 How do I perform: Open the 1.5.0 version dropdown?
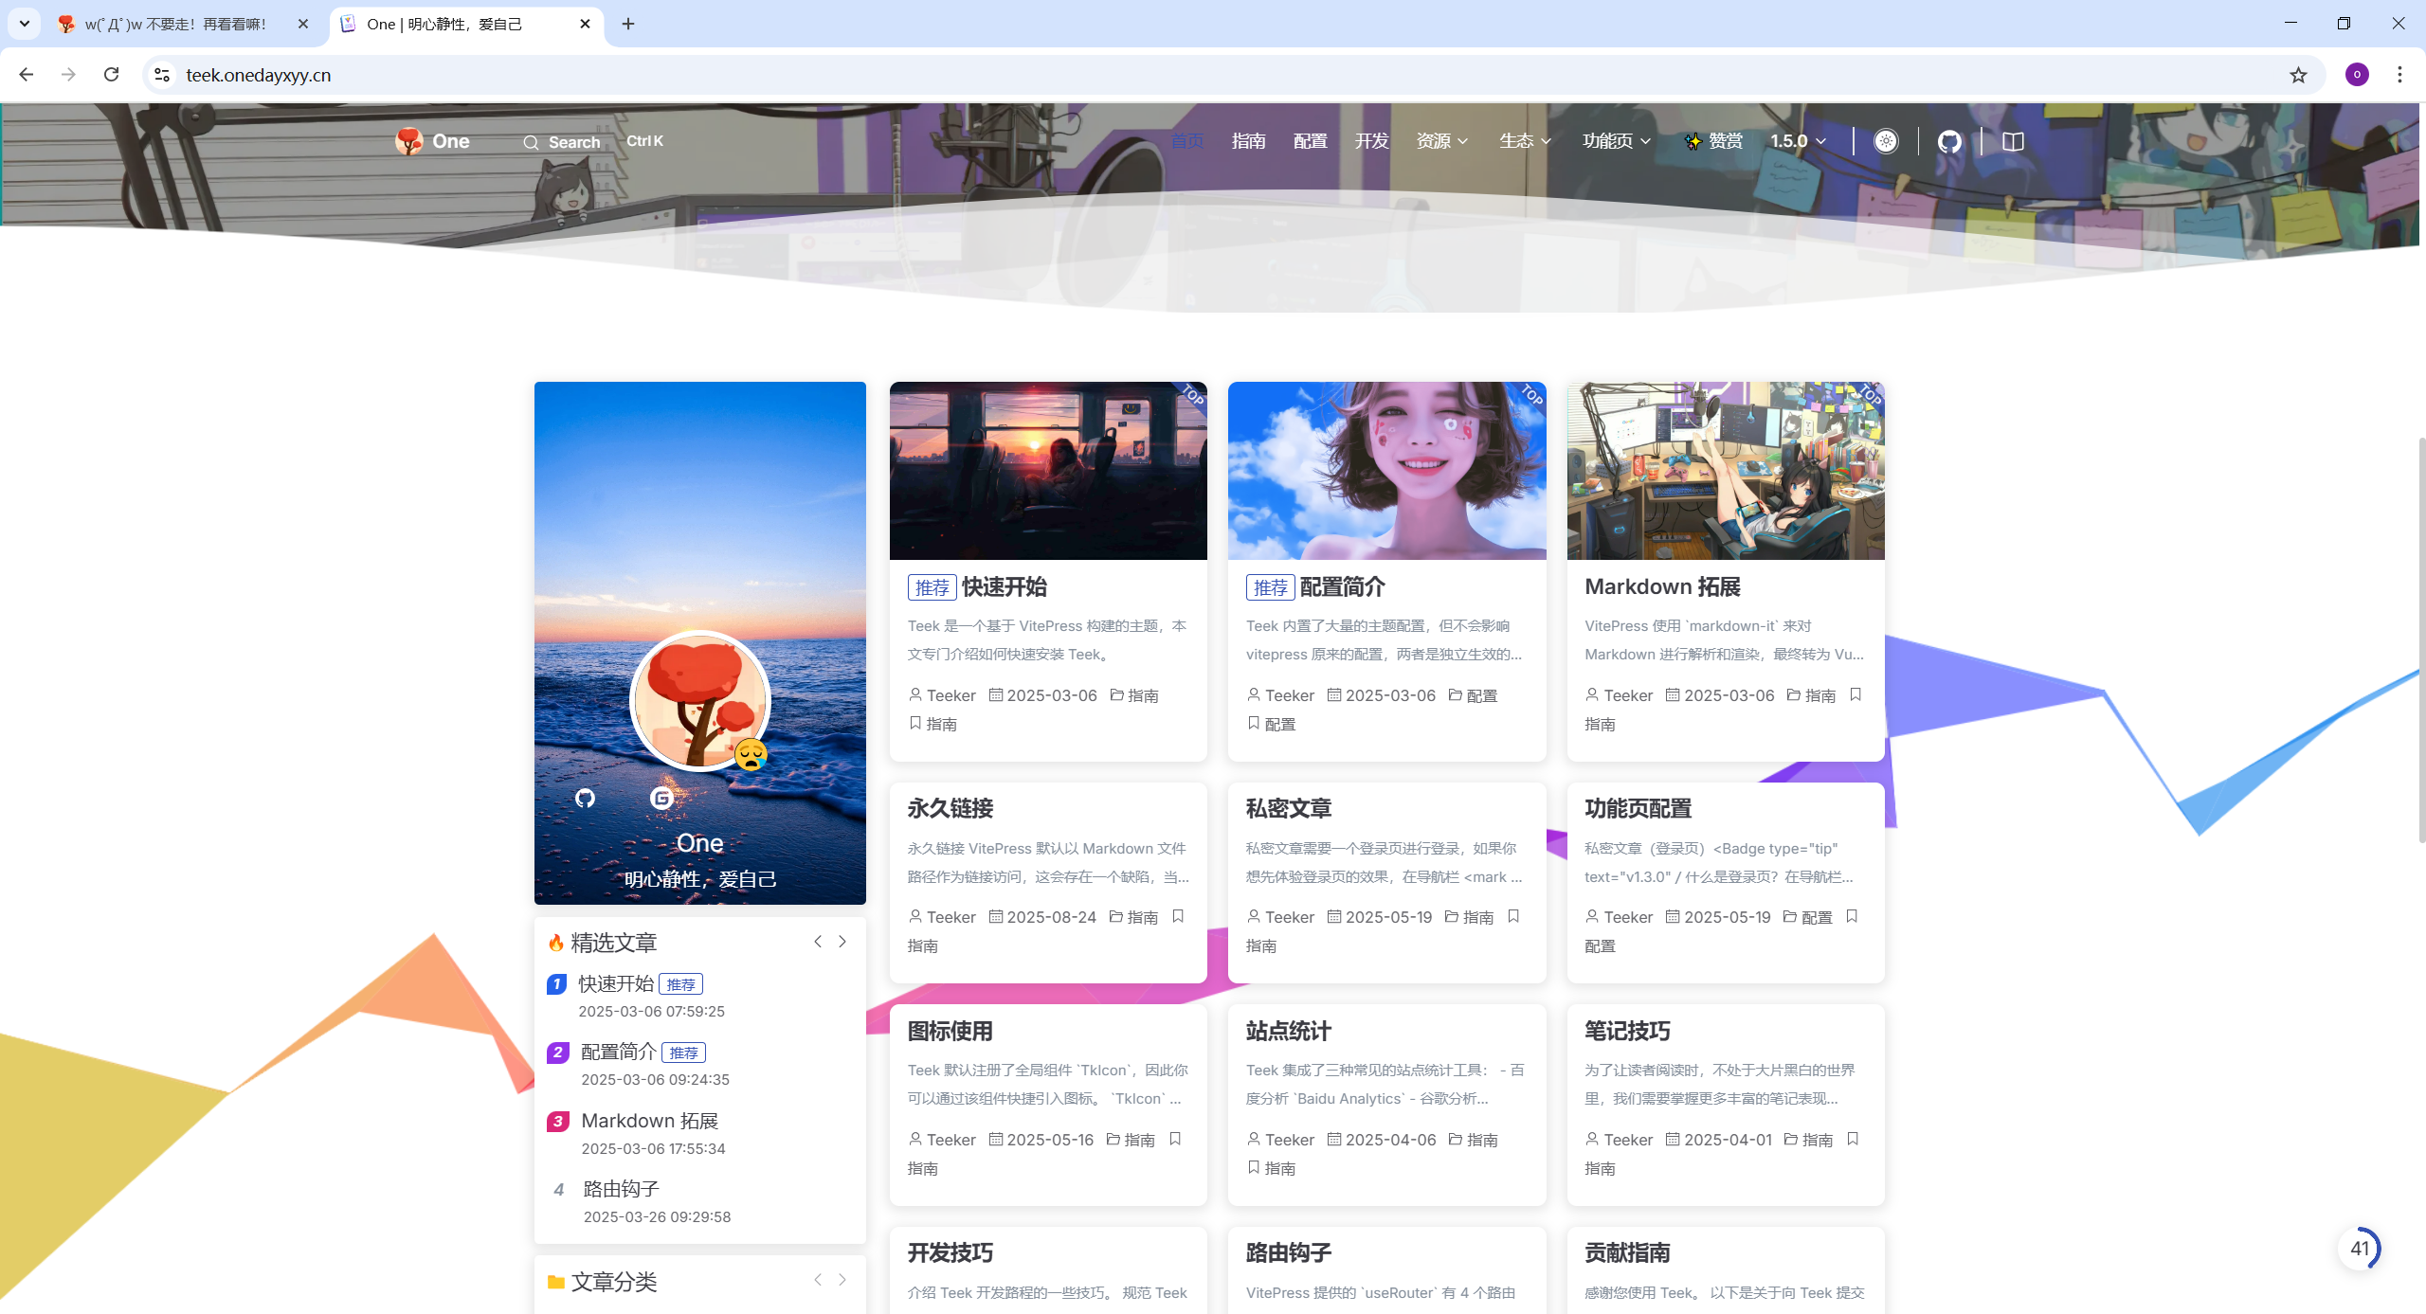pos(1798,141)
